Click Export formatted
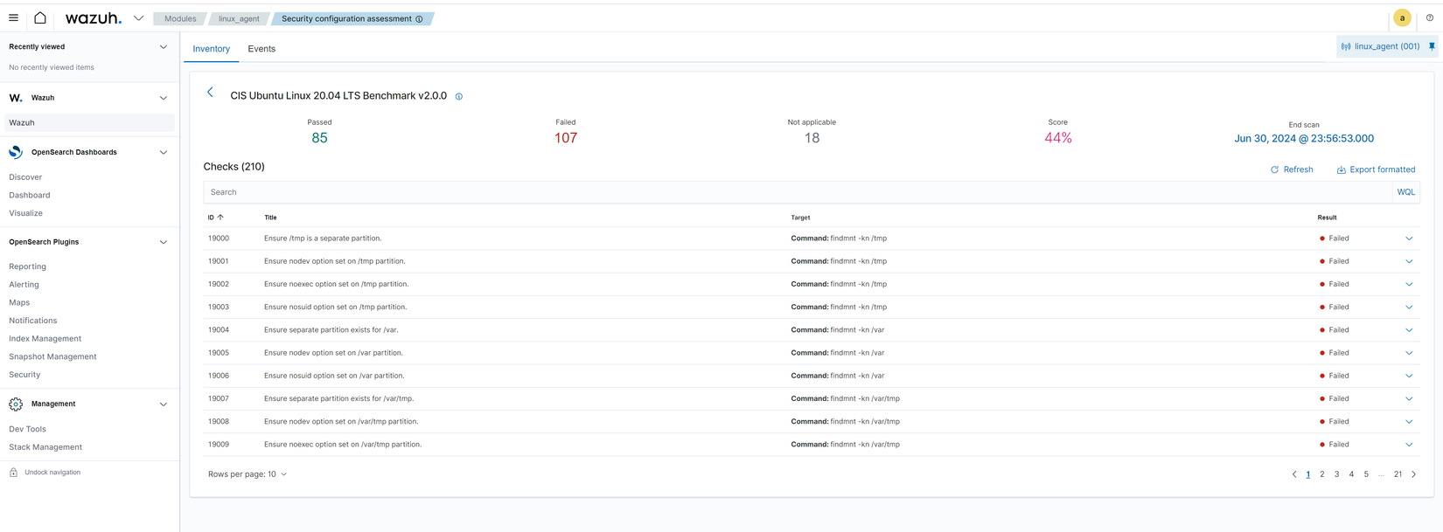 [x=1376, y=169]
